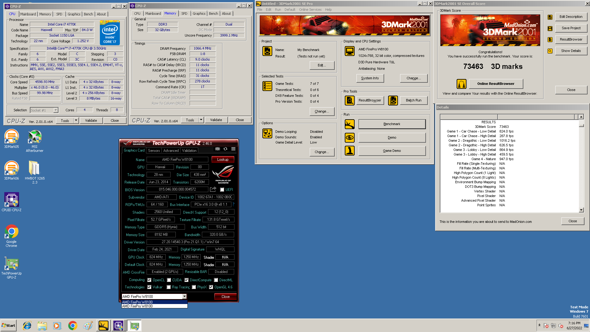Click the Benchmark button
590x332 pixels.
coord(392,124)
